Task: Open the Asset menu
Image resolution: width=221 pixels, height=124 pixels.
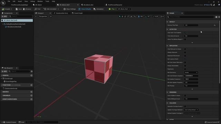Action: tap(20, 1)
